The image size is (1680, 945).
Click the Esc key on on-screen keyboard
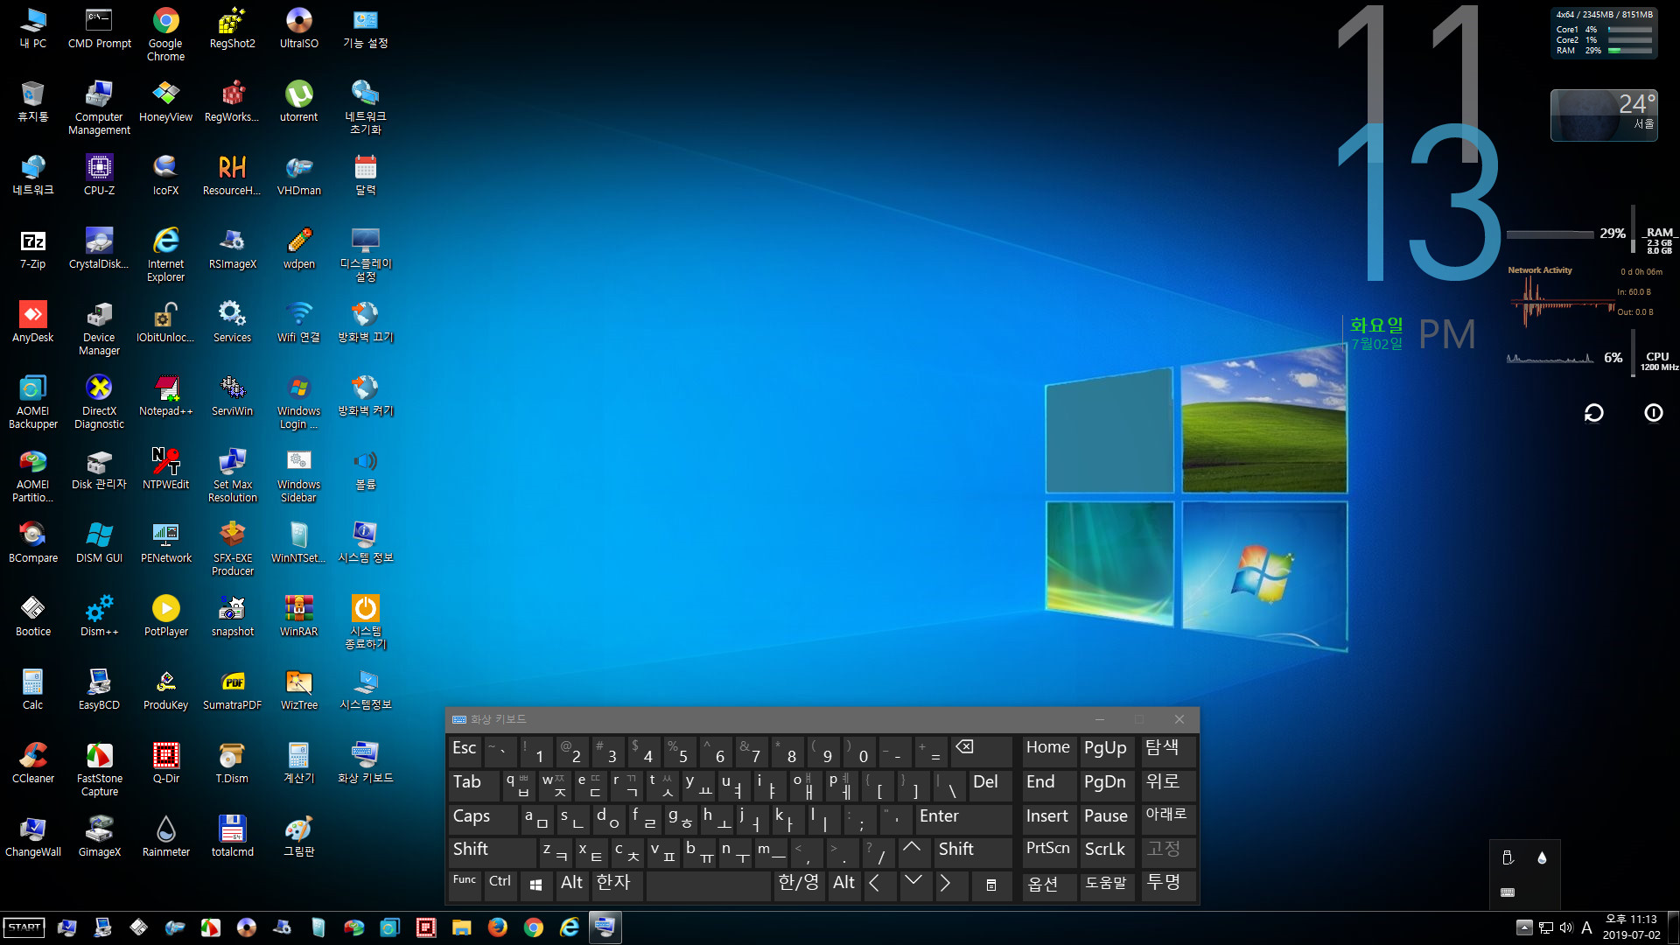pyautogui.click(x=465, y=750)
